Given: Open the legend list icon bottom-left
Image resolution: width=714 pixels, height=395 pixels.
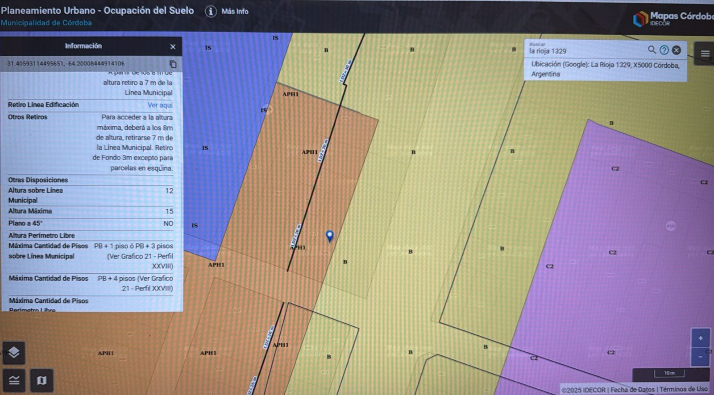Looking at the screenshot, I should point(14,380).
